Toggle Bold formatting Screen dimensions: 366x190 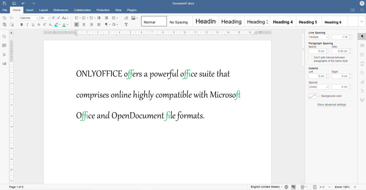click(22, 25)
